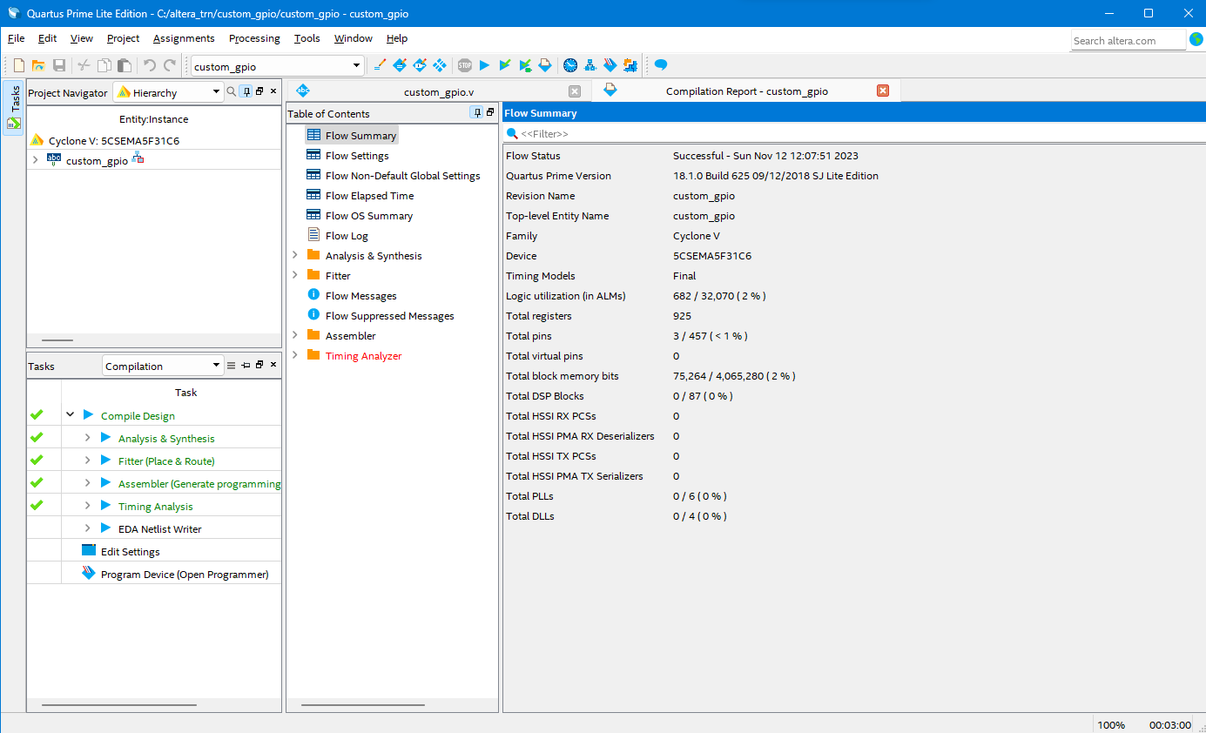The height and width of the screenshot is (733, 1206).
Task: Click the Table of Contents horizontal scrollbar
Action: tap(365, 705)
